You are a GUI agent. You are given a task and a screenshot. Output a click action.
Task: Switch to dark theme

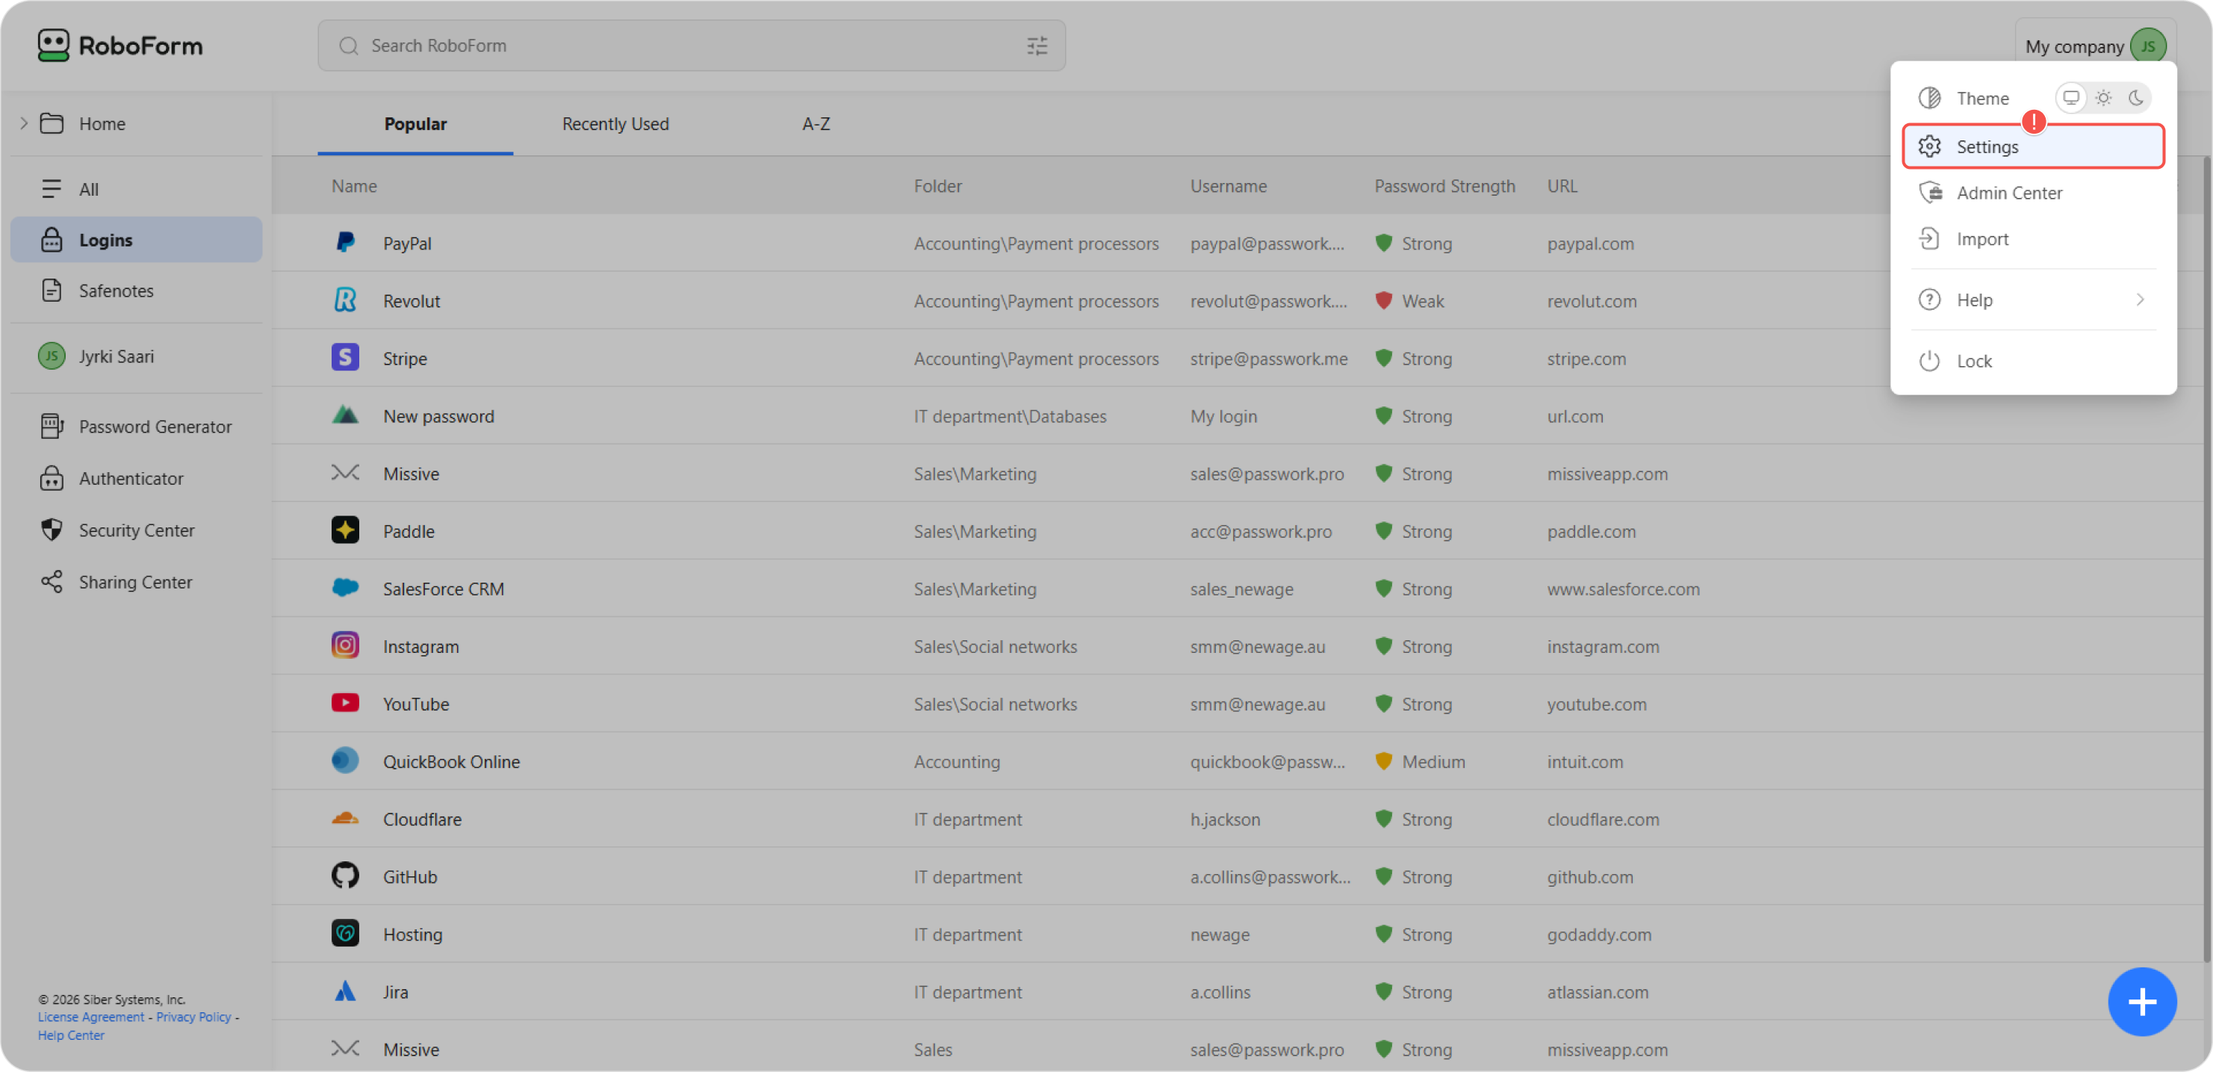2135,97
